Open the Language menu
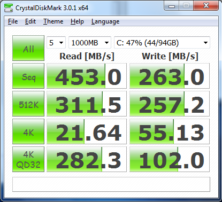 pyautogui.click(x=105, y=21)
